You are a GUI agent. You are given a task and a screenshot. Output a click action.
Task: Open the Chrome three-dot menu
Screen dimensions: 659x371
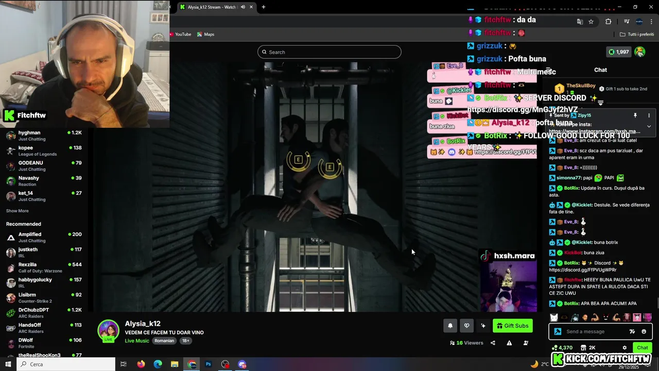click(651, 22)
